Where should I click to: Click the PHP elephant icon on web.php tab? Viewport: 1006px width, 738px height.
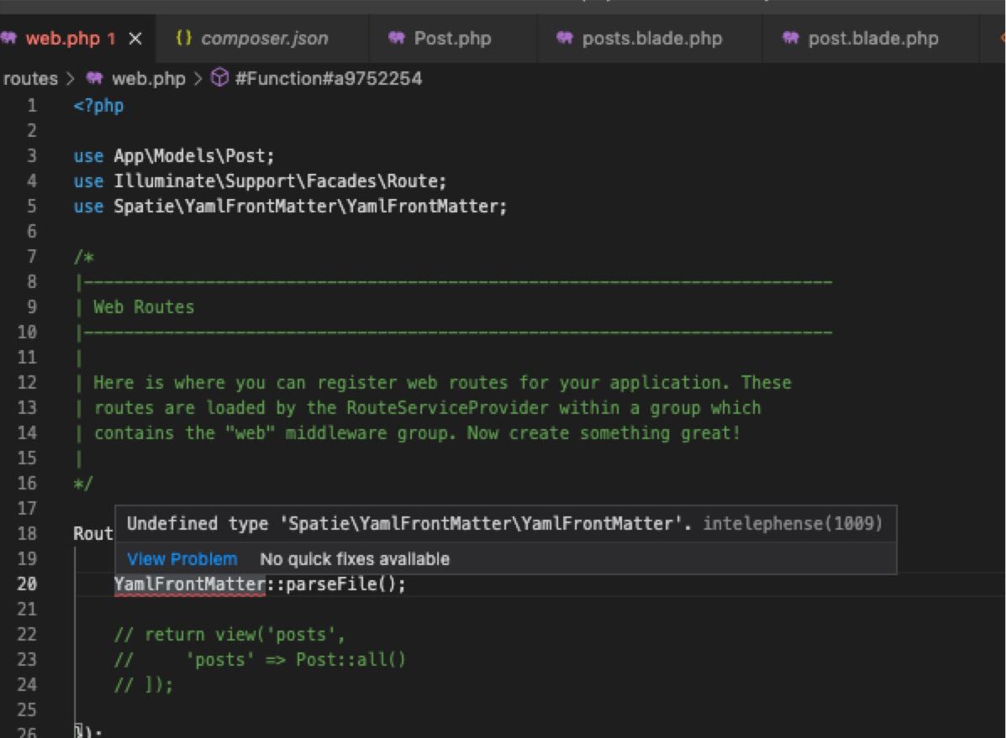pyautogui.click(x=10, y=39)
